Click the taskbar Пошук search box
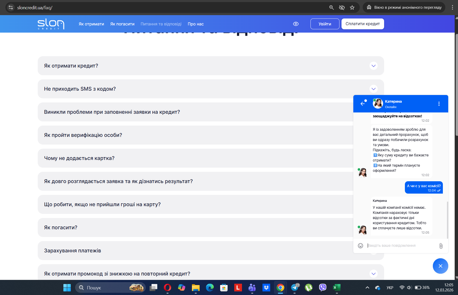 [x=110, y=288]
